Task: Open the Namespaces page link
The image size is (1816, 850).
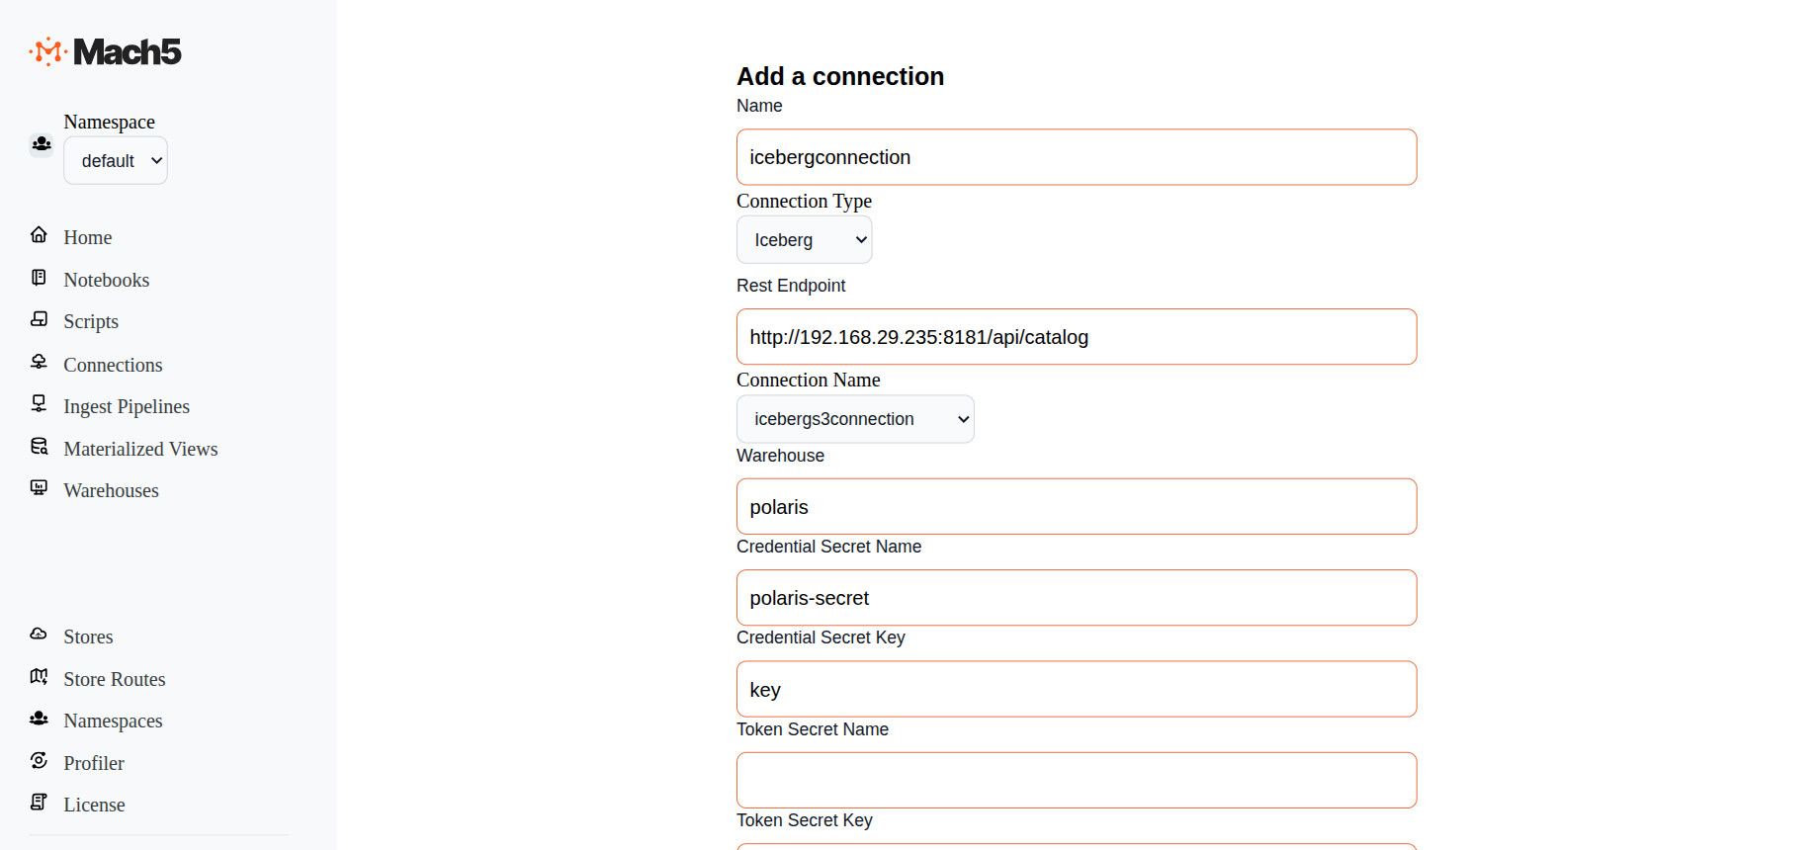Action: pyautogui.click(x=113, y=721)
